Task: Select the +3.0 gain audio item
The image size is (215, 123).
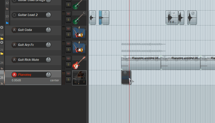Action: (172, 18)
